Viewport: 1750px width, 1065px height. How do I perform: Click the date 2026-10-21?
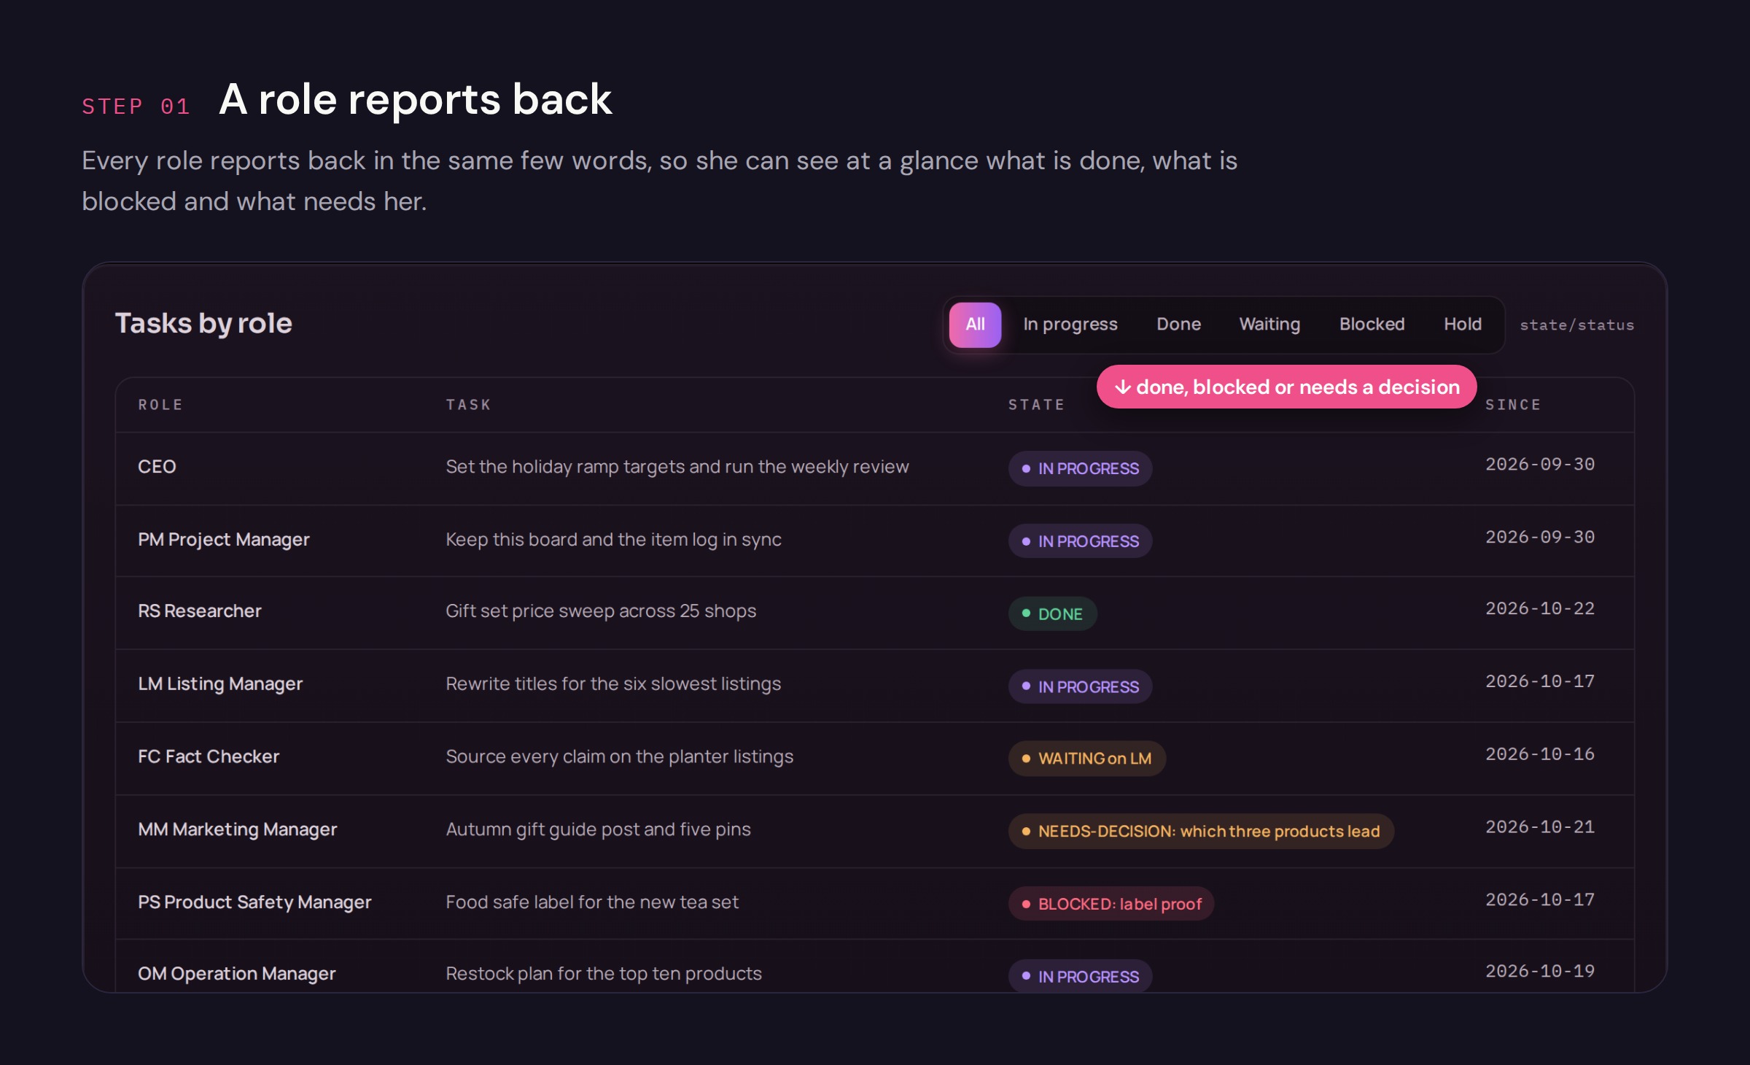click(x=1540, y=827)
